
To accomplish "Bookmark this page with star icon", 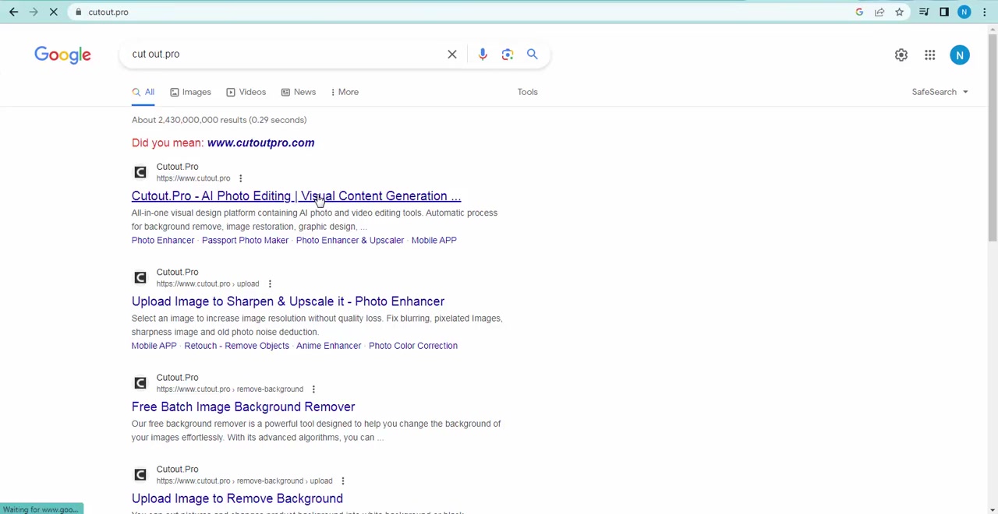I will (x=899, y=12).
